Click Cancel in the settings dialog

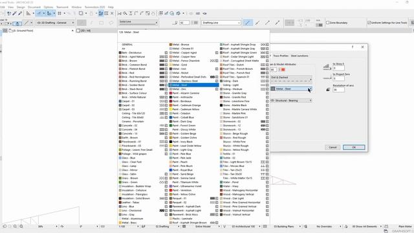332,147
